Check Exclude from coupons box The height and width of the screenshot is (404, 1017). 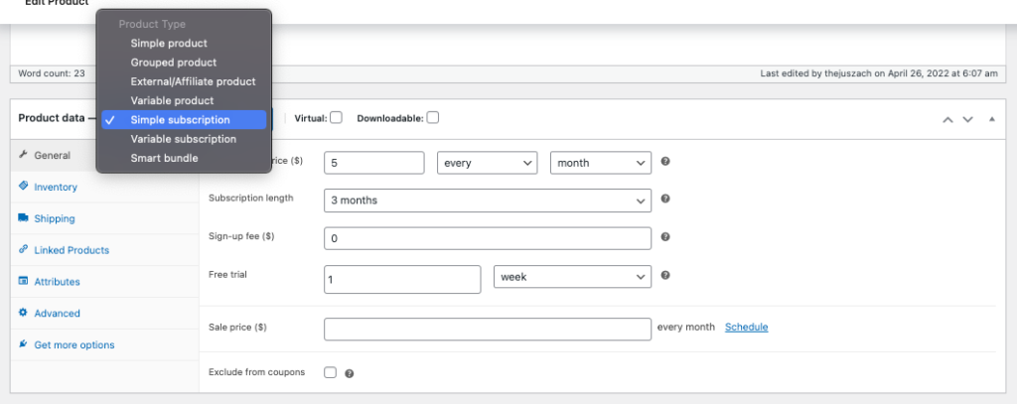tap(331, 373)
